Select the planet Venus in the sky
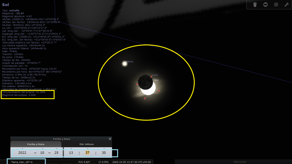292x164 pixels. coord(124,64)
